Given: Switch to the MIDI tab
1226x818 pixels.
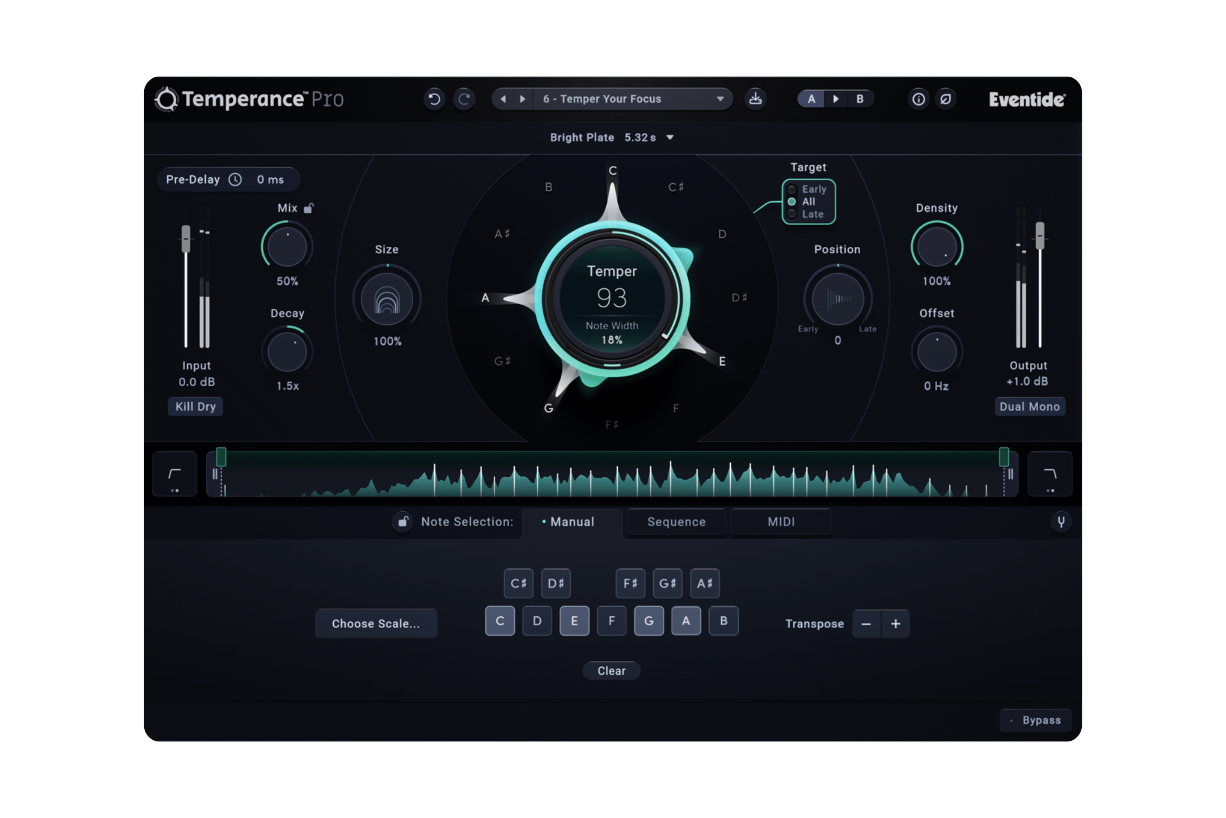Looking at the screenshot, I should click(x=781, y=522).
